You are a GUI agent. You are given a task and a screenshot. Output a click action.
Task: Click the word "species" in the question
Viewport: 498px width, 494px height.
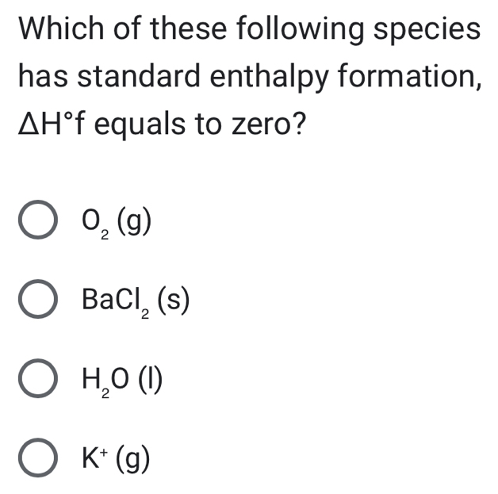[x=426, y=30]
